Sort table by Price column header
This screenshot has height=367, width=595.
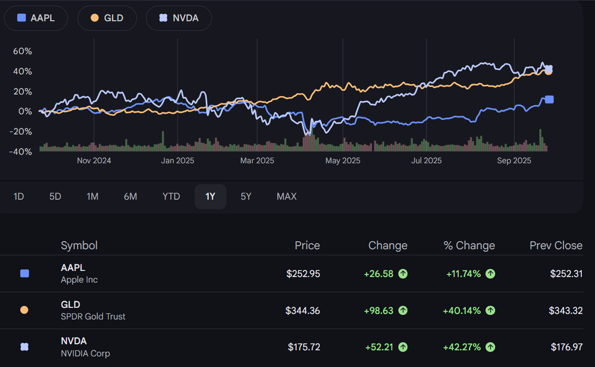pyautogui.click(x=307, y=245)
